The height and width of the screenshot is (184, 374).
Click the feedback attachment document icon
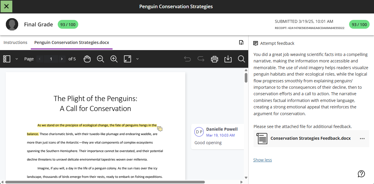coord(262,139)
